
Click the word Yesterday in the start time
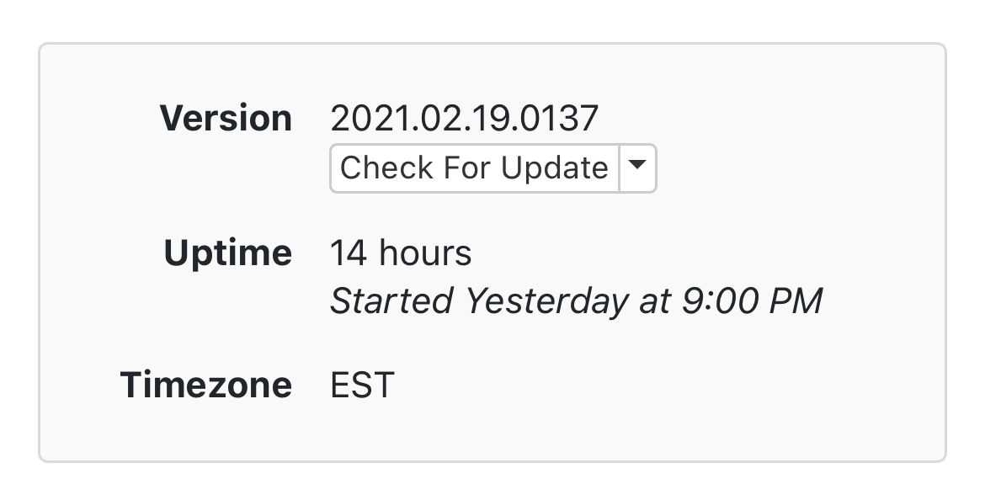click(x=546, y=301)
